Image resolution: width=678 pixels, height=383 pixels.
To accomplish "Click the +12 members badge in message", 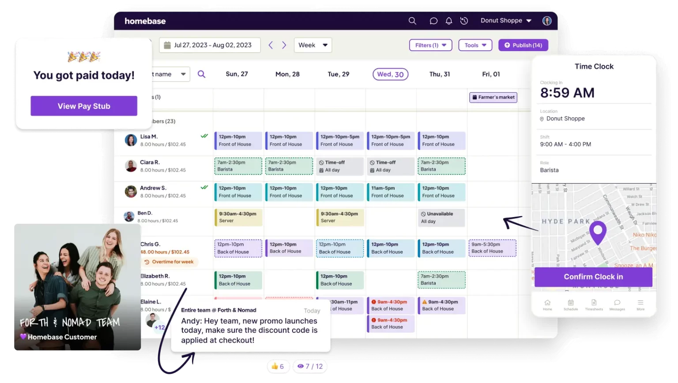I will (x=159, y=327).
